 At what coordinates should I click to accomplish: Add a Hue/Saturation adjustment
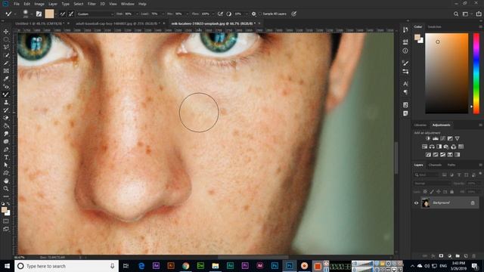tap(424, 147)
